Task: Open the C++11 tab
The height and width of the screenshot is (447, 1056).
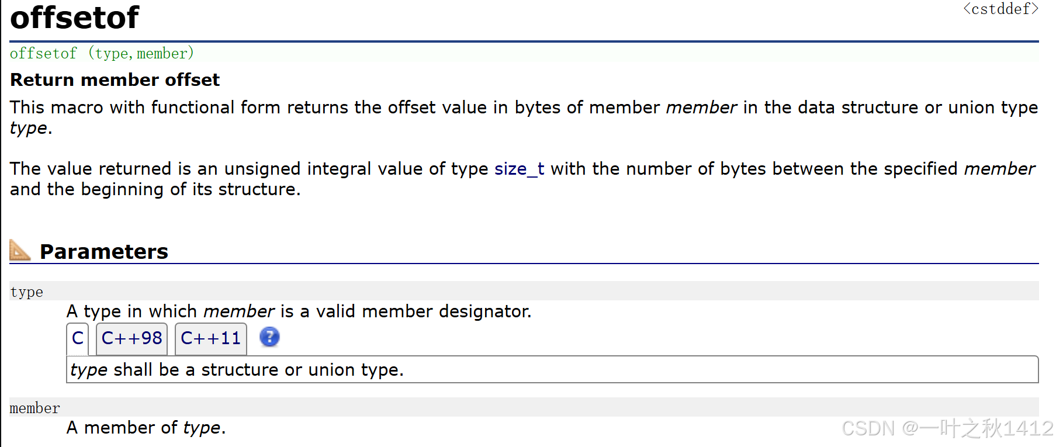Action: coord(211,338)
